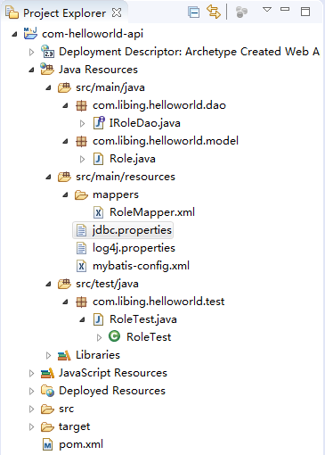Collapse the src/main/resources folder
Viewport: 325px width, 455px height.
pyautogui.click(x=48, y=177)
